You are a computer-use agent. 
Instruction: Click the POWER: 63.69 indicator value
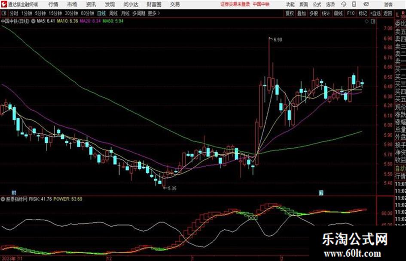(x=68, y=199)
